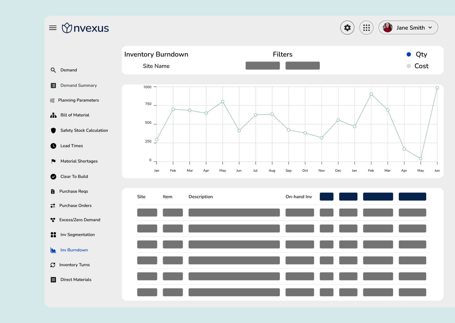Open the apps grid icon
Image resolution: width=455 pixels, height=323 pixels.
(x=367, y=28)
